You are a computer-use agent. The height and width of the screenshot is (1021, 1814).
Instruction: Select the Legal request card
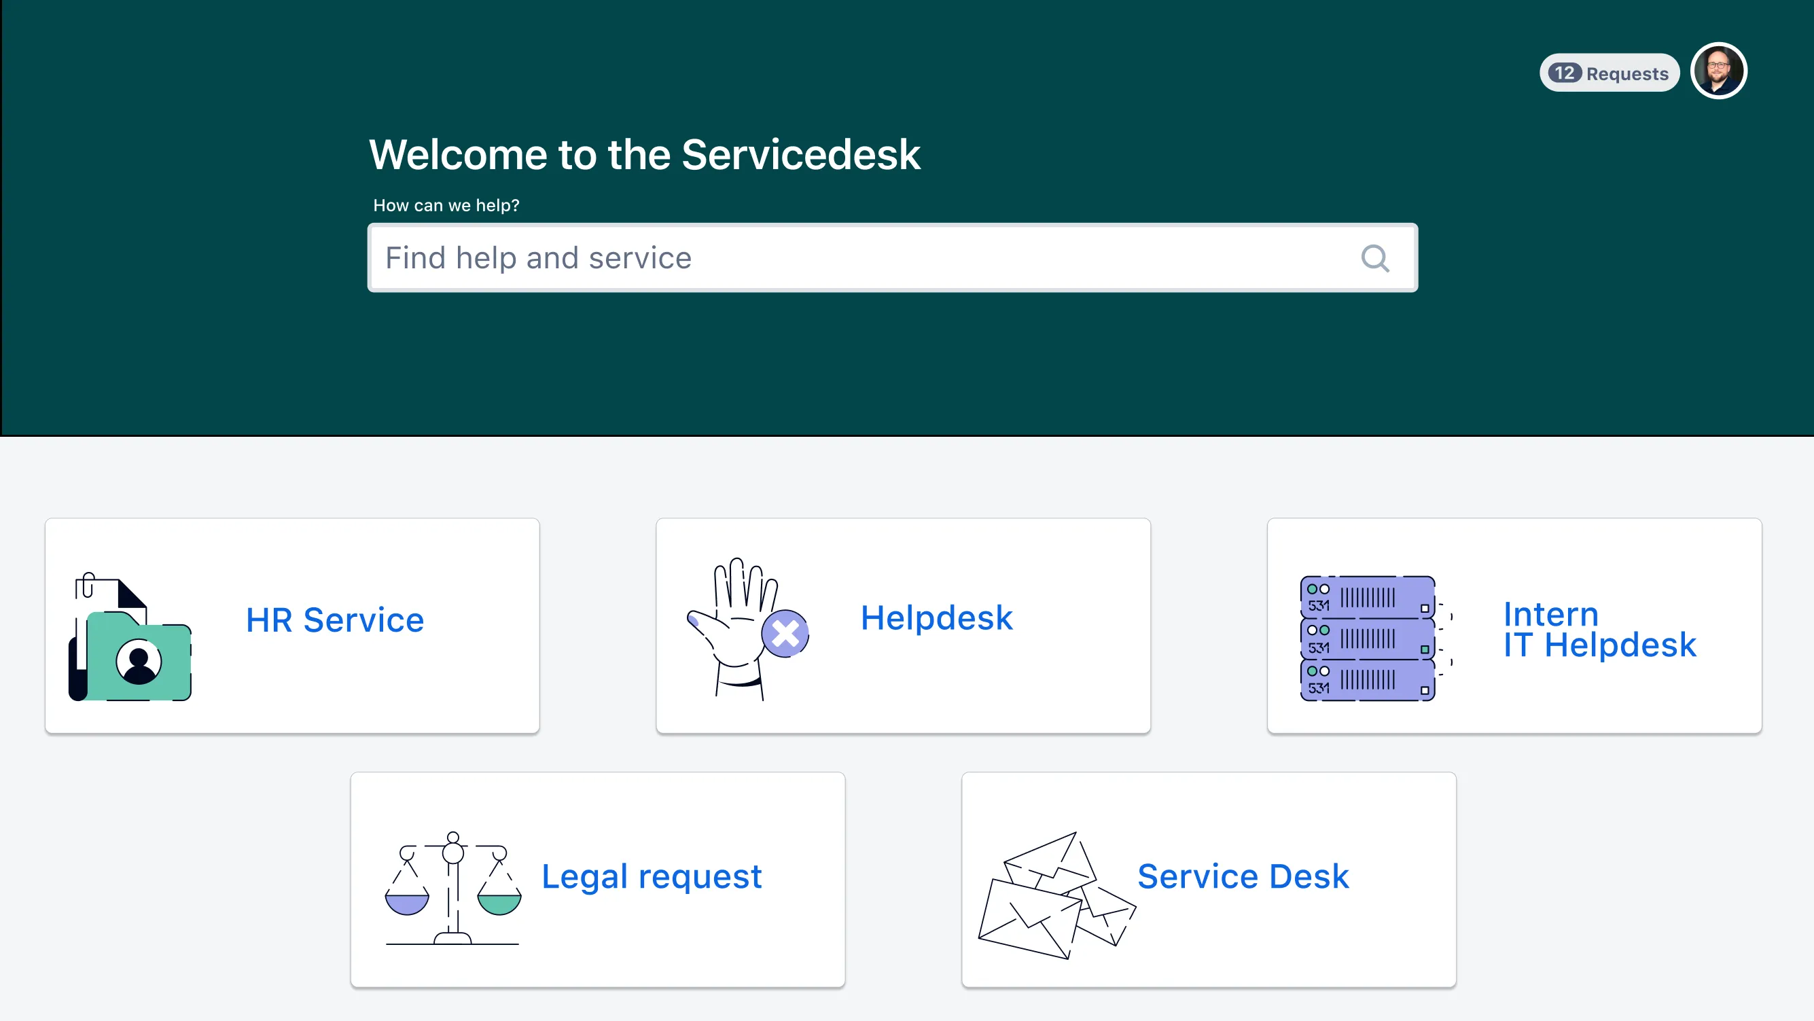(x=597, y=879)
